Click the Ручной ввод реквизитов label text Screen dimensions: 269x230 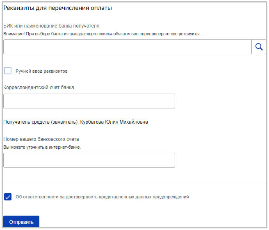[x=41, y=71]
